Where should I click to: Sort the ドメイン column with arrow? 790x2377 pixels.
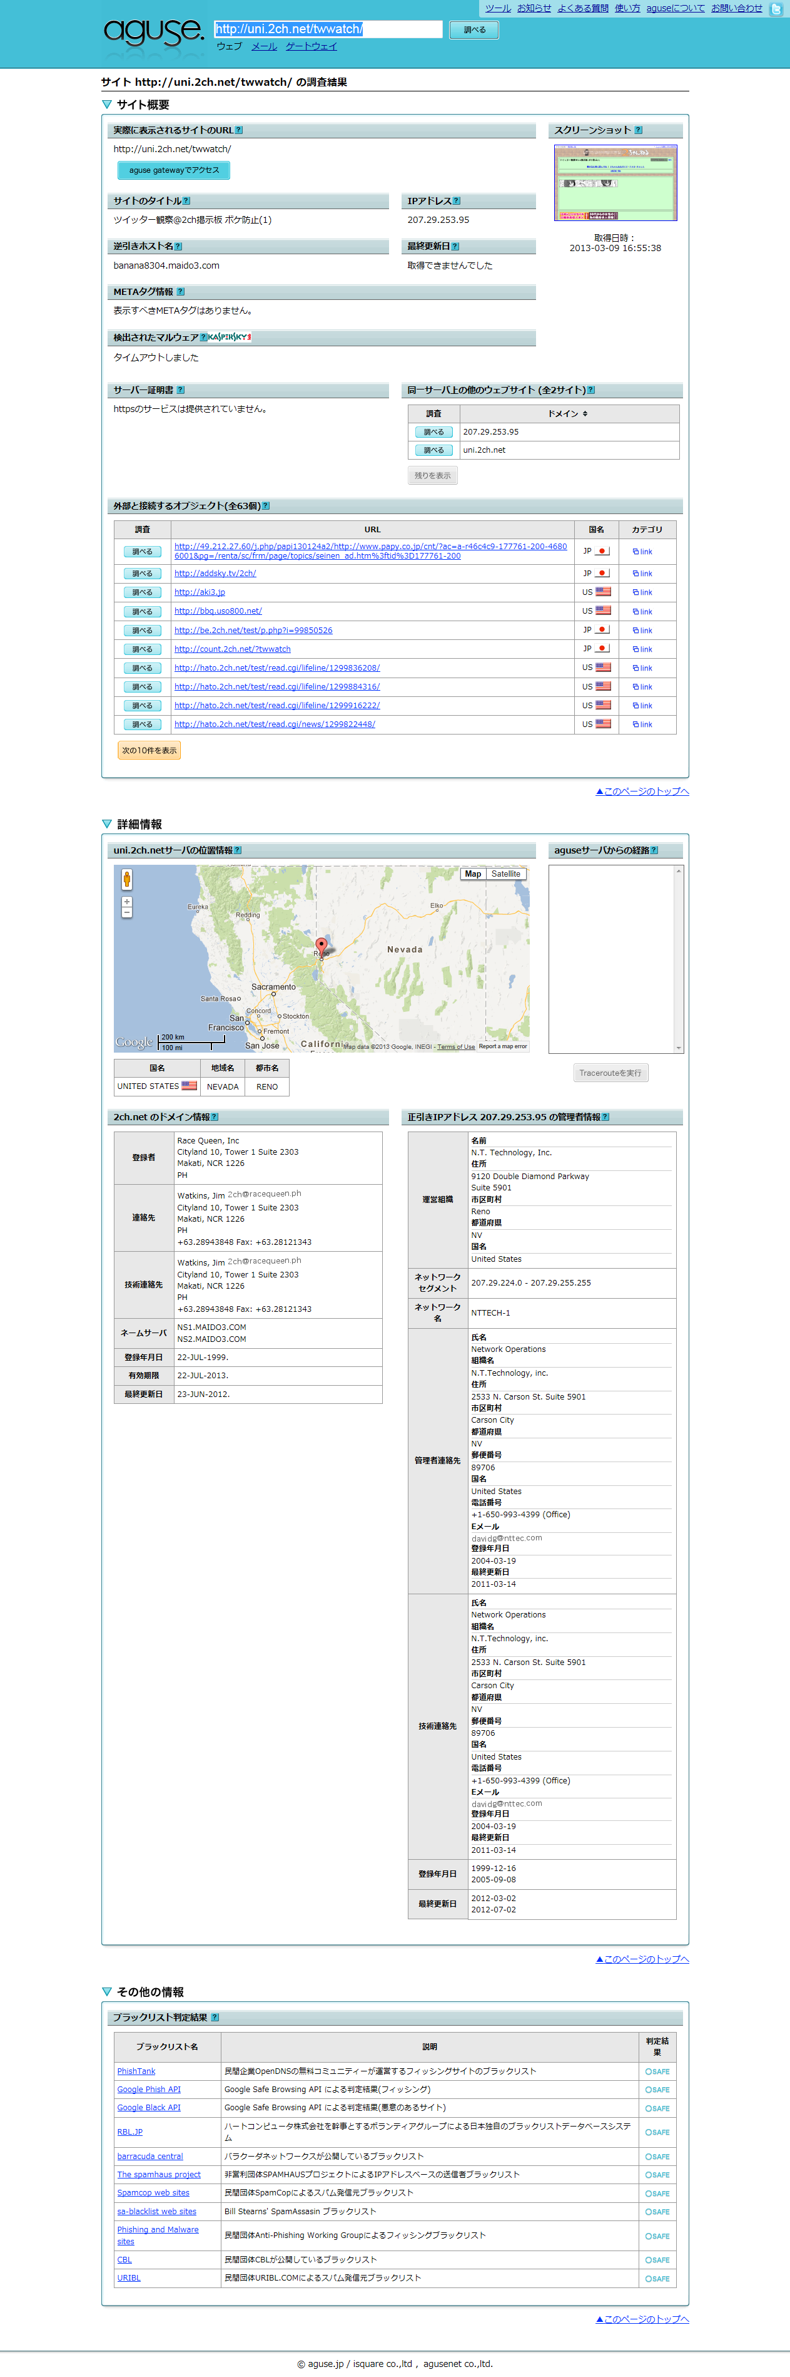(x=584, y=413)
